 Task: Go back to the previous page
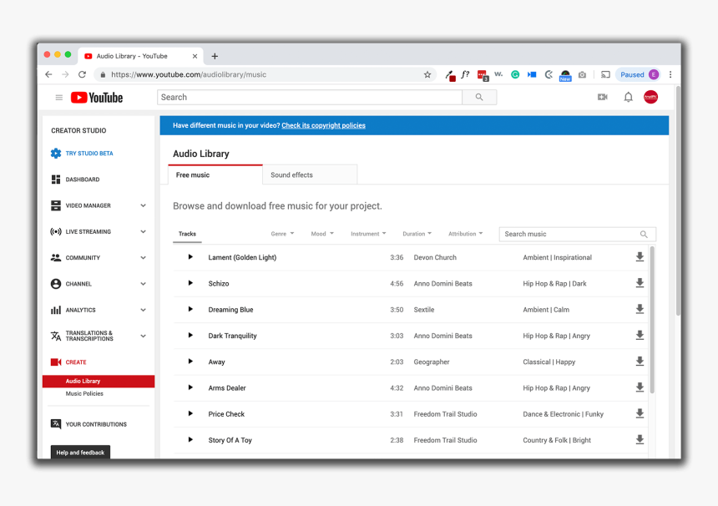click(48, 74)
